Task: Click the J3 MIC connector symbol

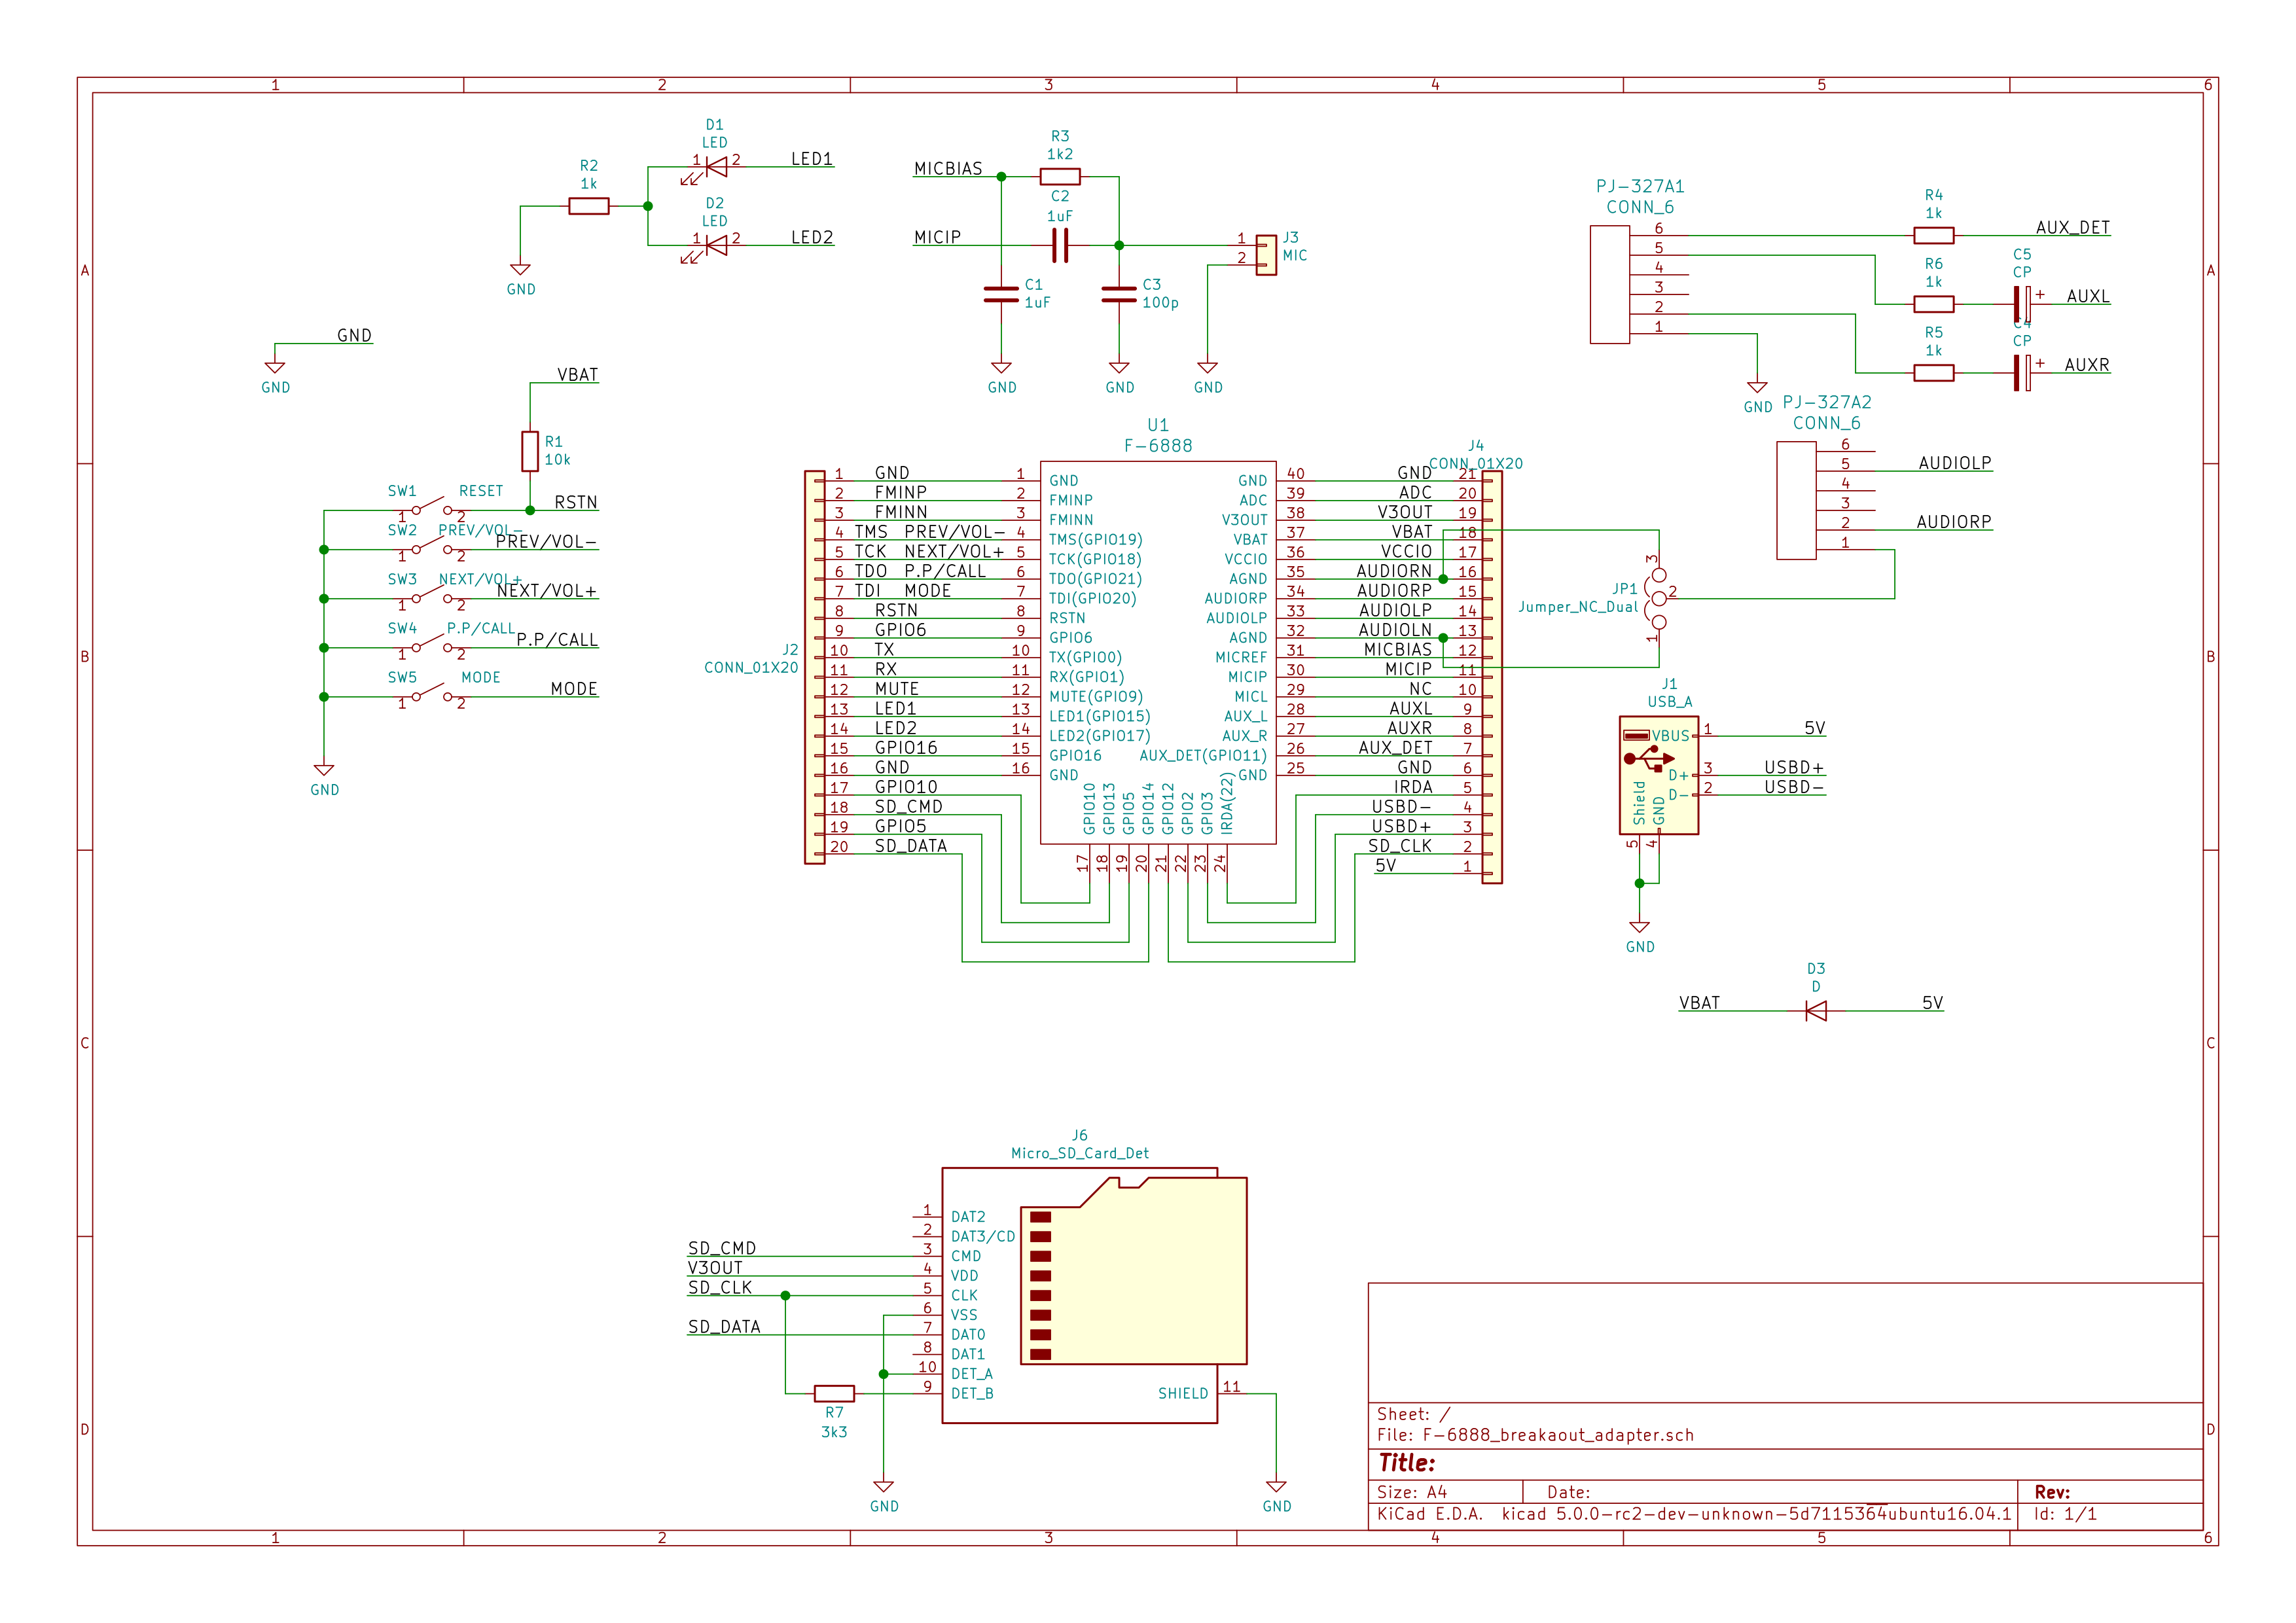Action: click(x=1266, y=255)
